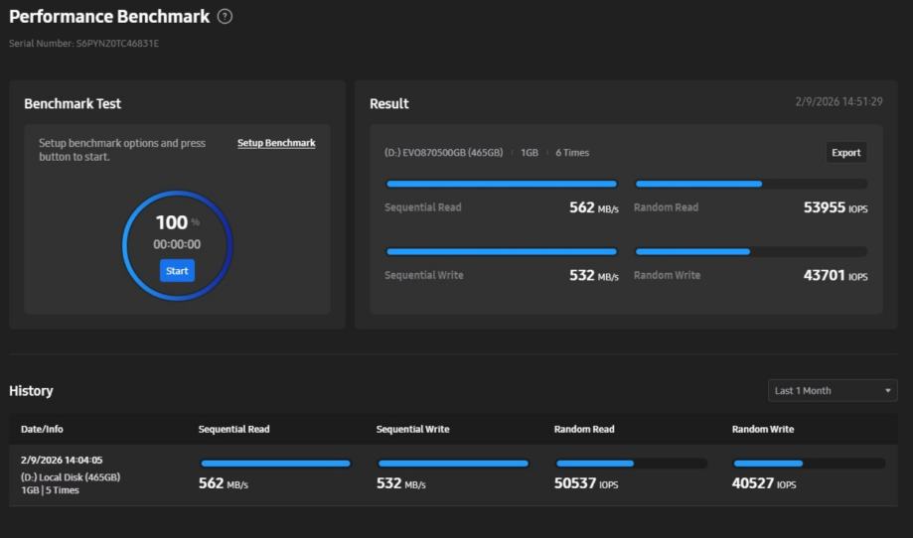The width and height of the screenshot is (913, 538).
Task: Sort history by Sequential Write header
Action: (412, 430)
